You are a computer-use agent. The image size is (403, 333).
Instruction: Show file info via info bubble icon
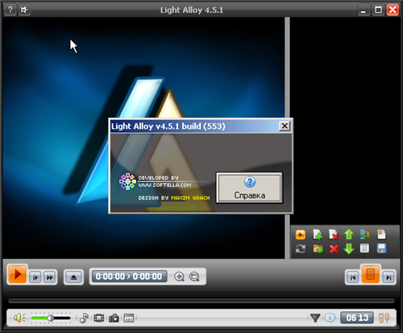[330, 318]
